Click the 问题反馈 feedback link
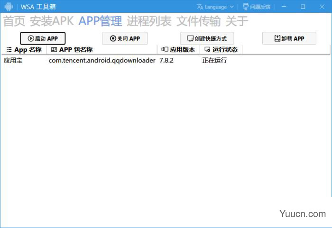Image resolution: width=332 pixels, height=228 pixels. click(x=257, y=7)
